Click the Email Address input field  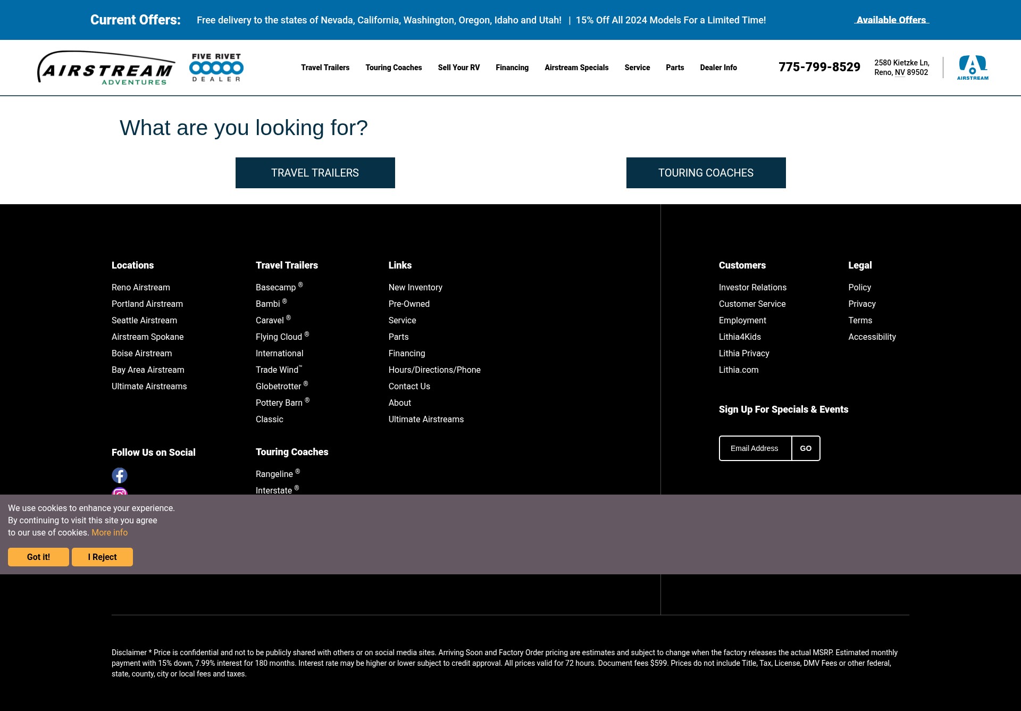click(x=756, y=448)
